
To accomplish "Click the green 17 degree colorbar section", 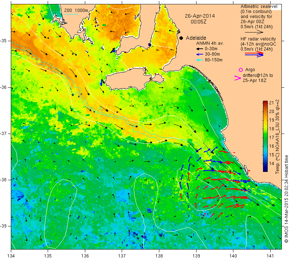I will click(x=265, y=137).
